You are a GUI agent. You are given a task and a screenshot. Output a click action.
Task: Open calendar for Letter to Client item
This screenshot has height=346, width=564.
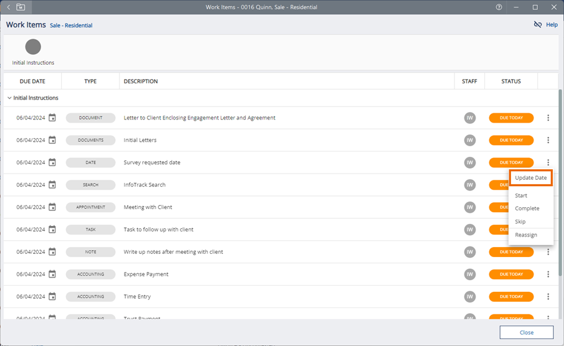coord(52,118)
